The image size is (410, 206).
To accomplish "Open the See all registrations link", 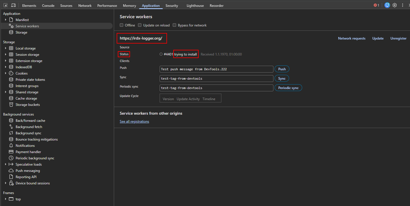I will click(x=134, y=121).
